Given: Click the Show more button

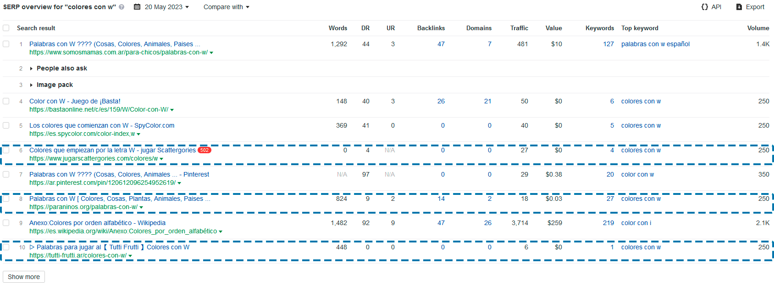Looking at the screenshot, I should tap(24, 277).
